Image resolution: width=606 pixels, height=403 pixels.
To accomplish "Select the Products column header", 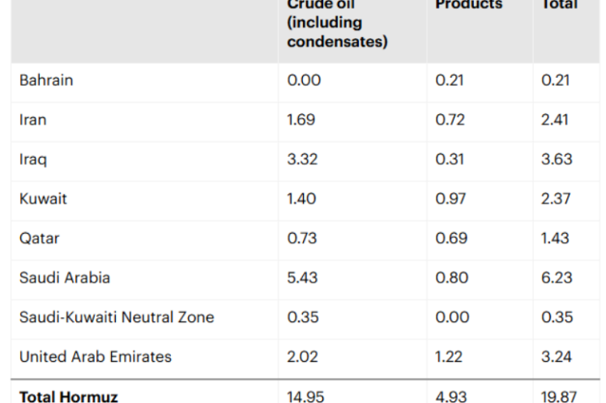I will point(468,5).
